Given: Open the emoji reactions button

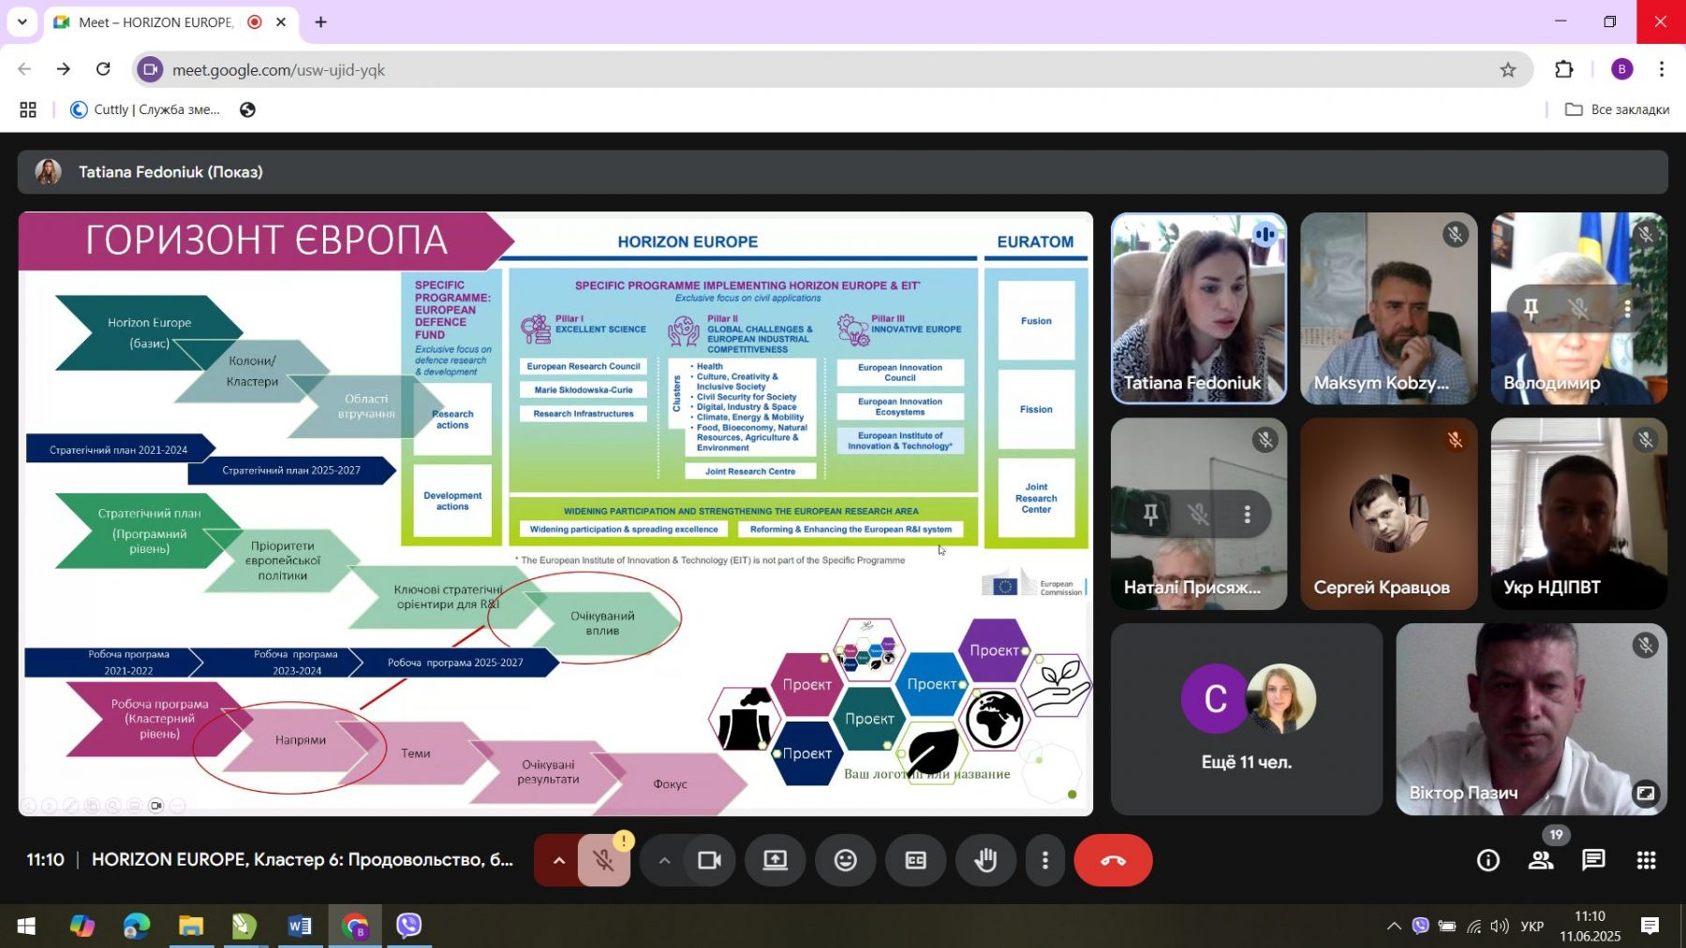Looking at the screenshot, I should click(845, 860).
